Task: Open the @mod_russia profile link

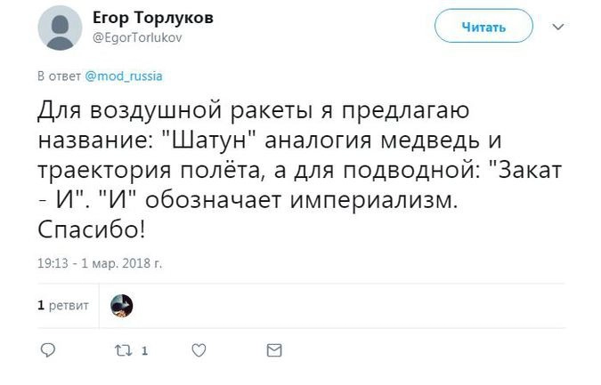Action: [124, 76]
